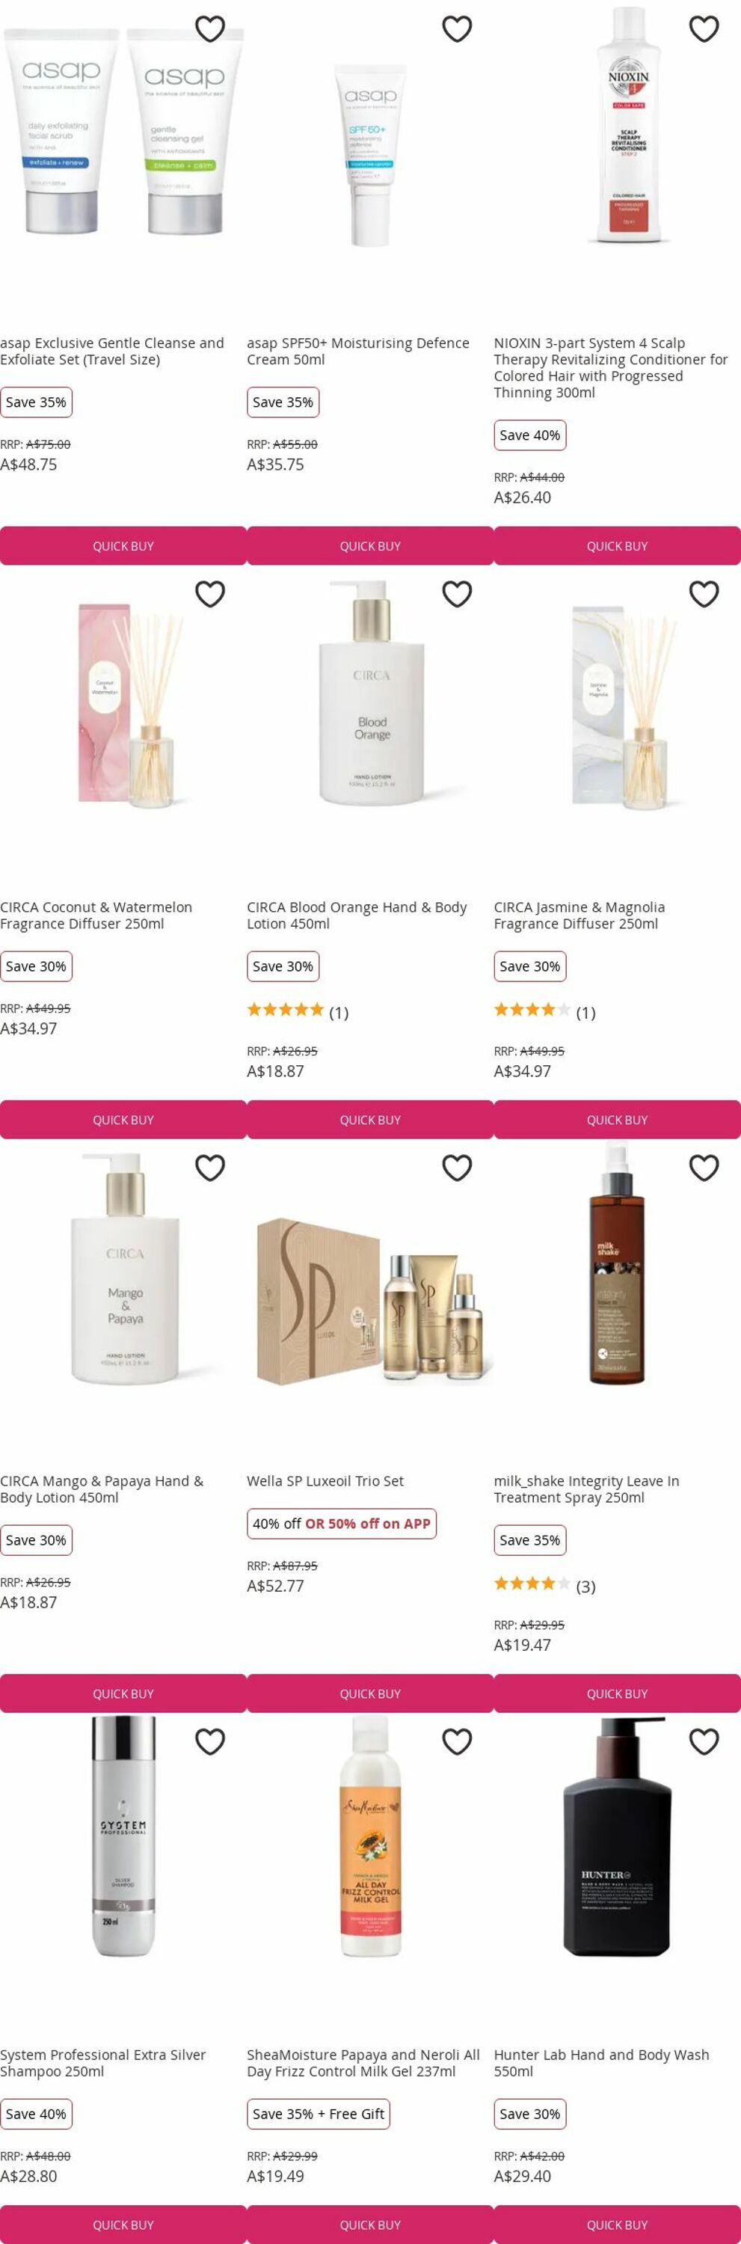Open asap SPF50+ Moisturising Defence Cream title
The image size is (741, 2244).
358,351
